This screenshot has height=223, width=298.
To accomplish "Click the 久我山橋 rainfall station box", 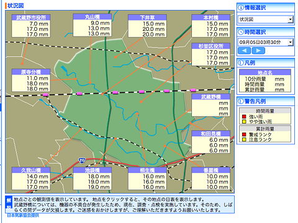I will pyautogui.click(x=31, y=178).
